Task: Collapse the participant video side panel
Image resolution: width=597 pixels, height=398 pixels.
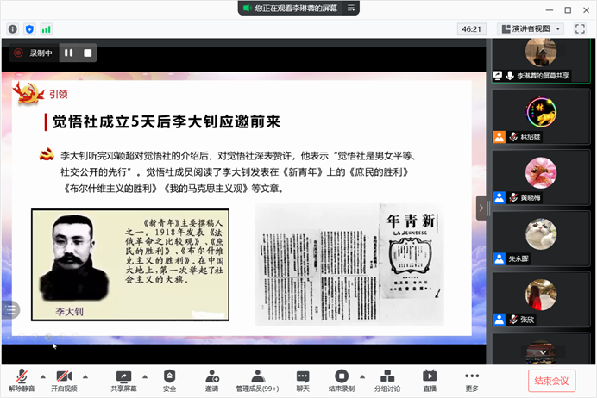Action: [x=481, y=207]
